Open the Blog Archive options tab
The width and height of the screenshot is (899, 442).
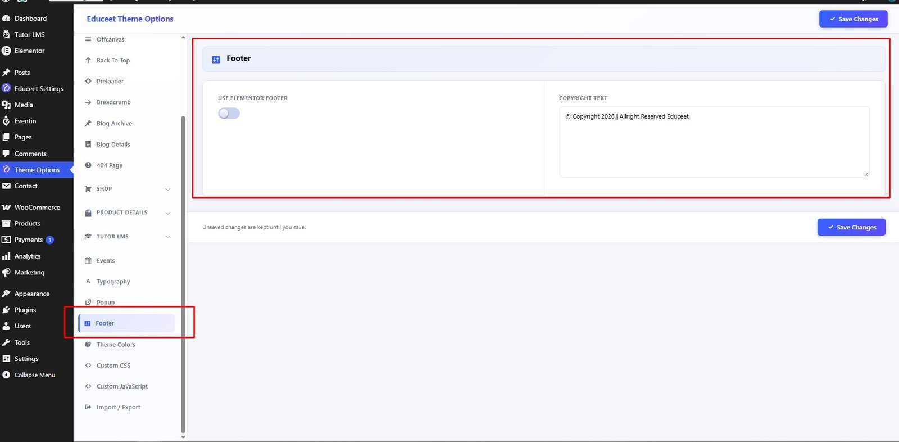(x=126, y=124)
